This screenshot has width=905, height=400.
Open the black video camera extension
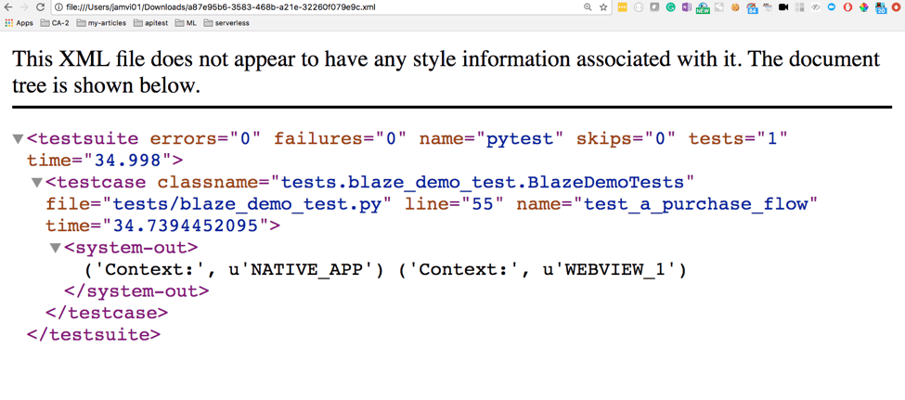783,6
